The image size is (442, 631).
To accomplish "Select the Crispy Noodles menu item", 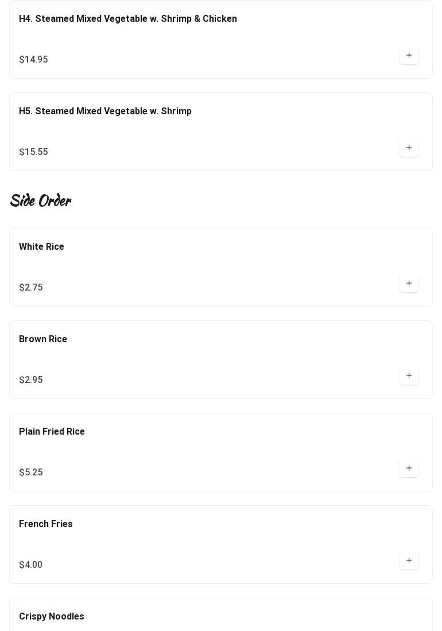I will click(x=52, y=617).
